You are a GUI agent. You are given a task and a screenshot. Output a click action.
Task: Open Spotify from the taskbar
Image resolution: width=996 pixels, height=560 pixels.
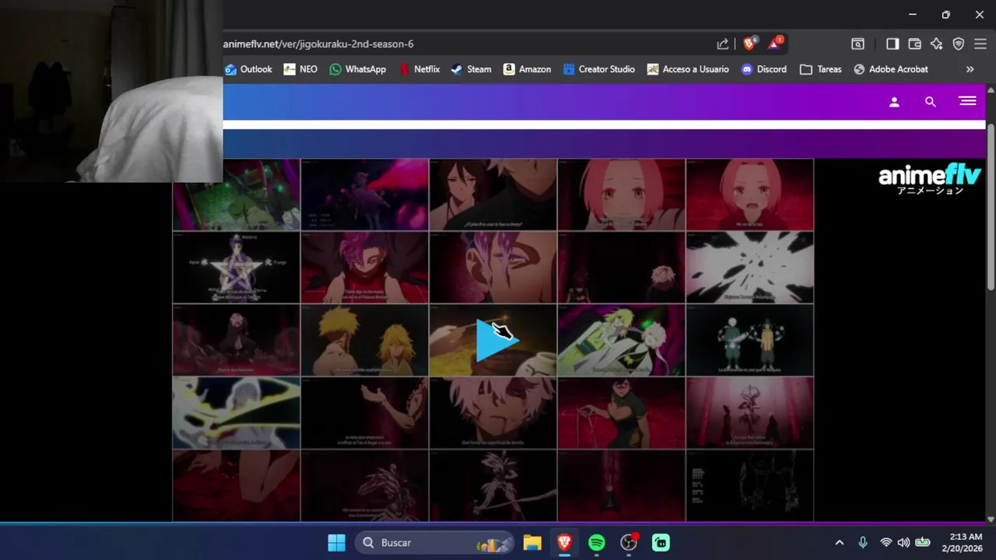pyautogui.click(x=597, y=543)
